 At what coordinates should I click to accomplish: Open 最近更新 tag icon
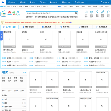[x=92, y=14]
